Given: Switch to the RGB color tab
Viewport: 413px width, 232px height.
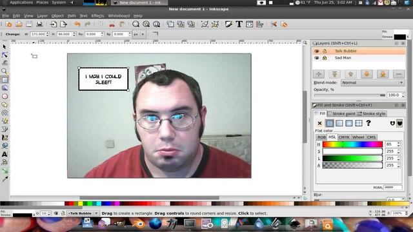Looking at the screenshot, I should pyautogui.click(x=321, y=137).
